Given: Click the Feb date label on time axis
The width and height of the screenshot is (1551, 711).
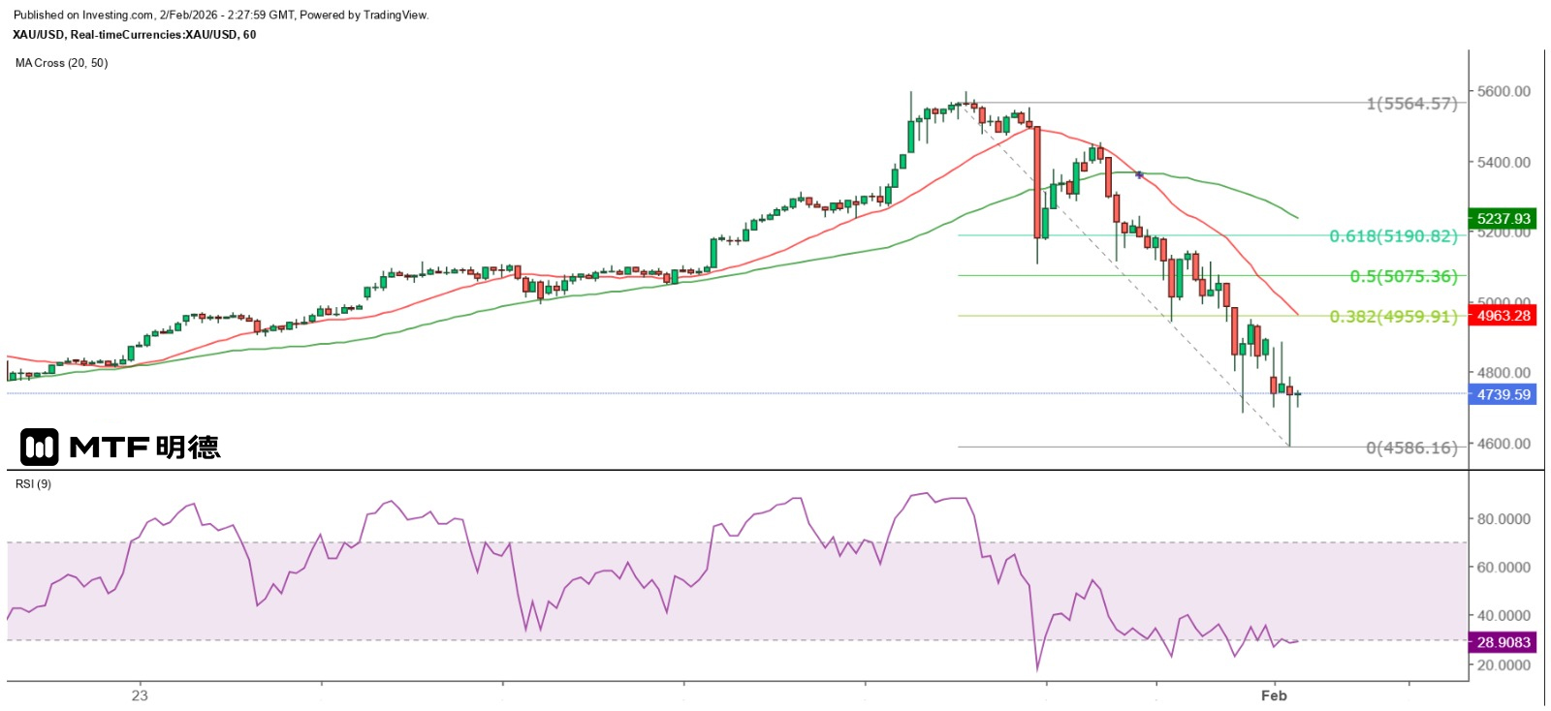Looking at the screenshot, I should (1274, 696).
